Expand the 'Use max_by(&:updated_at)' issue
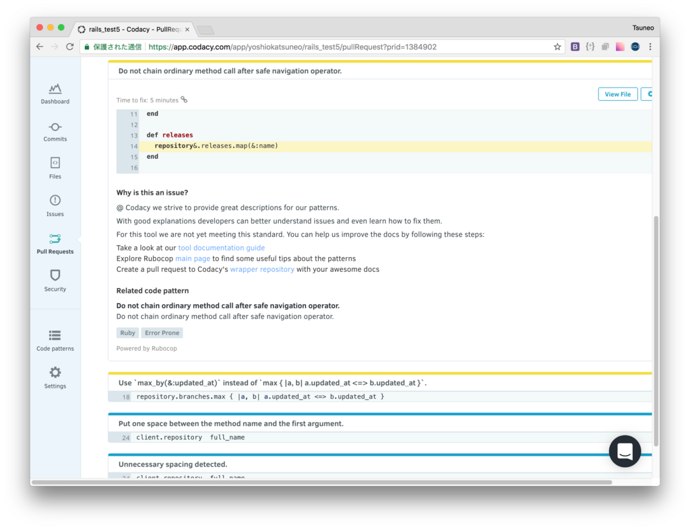This screenshot has width=690, height=529. point(380,383)
